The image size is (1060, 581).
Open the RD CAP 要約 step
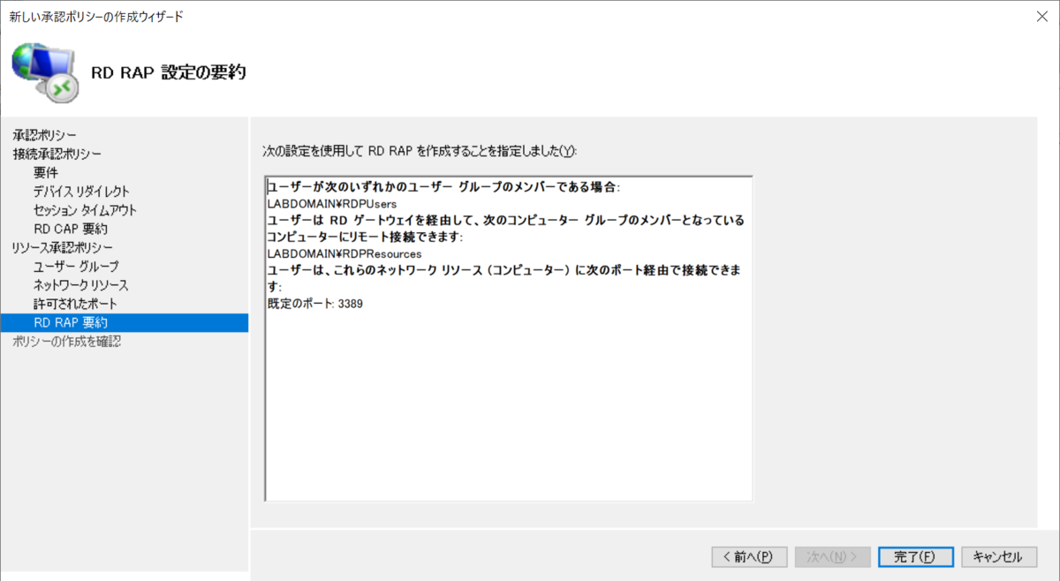click(x=70, y=229)
